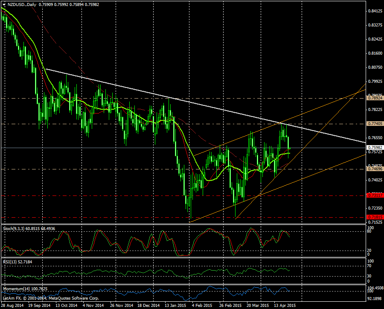Screen dimensions: 384x309
Task: Click the tan 0.78924 price level tag
Action: pyautogui.click(x=375, y=98)
